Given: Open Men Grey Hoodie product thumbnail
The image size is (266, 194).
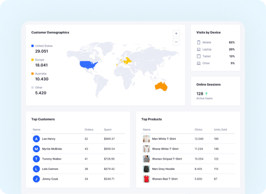Looking at the screenshot, I should tap(146, 169).
